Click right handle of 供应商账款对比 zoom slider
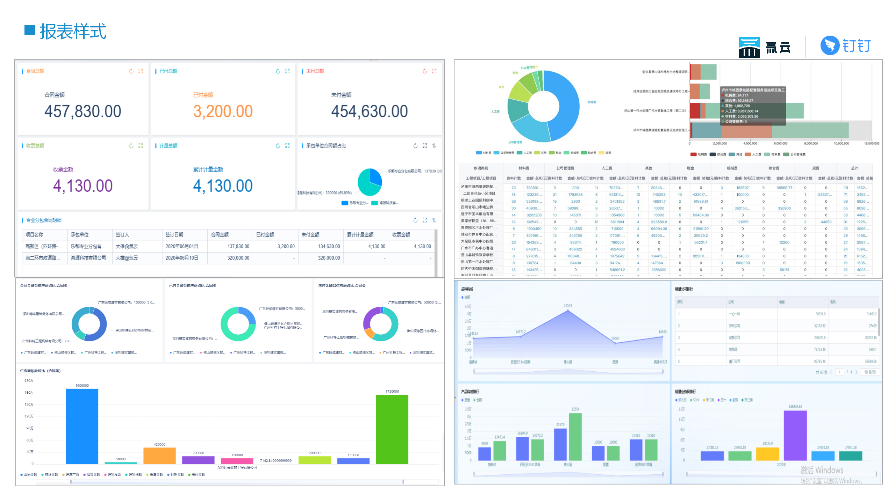 (x=403, y=482)
